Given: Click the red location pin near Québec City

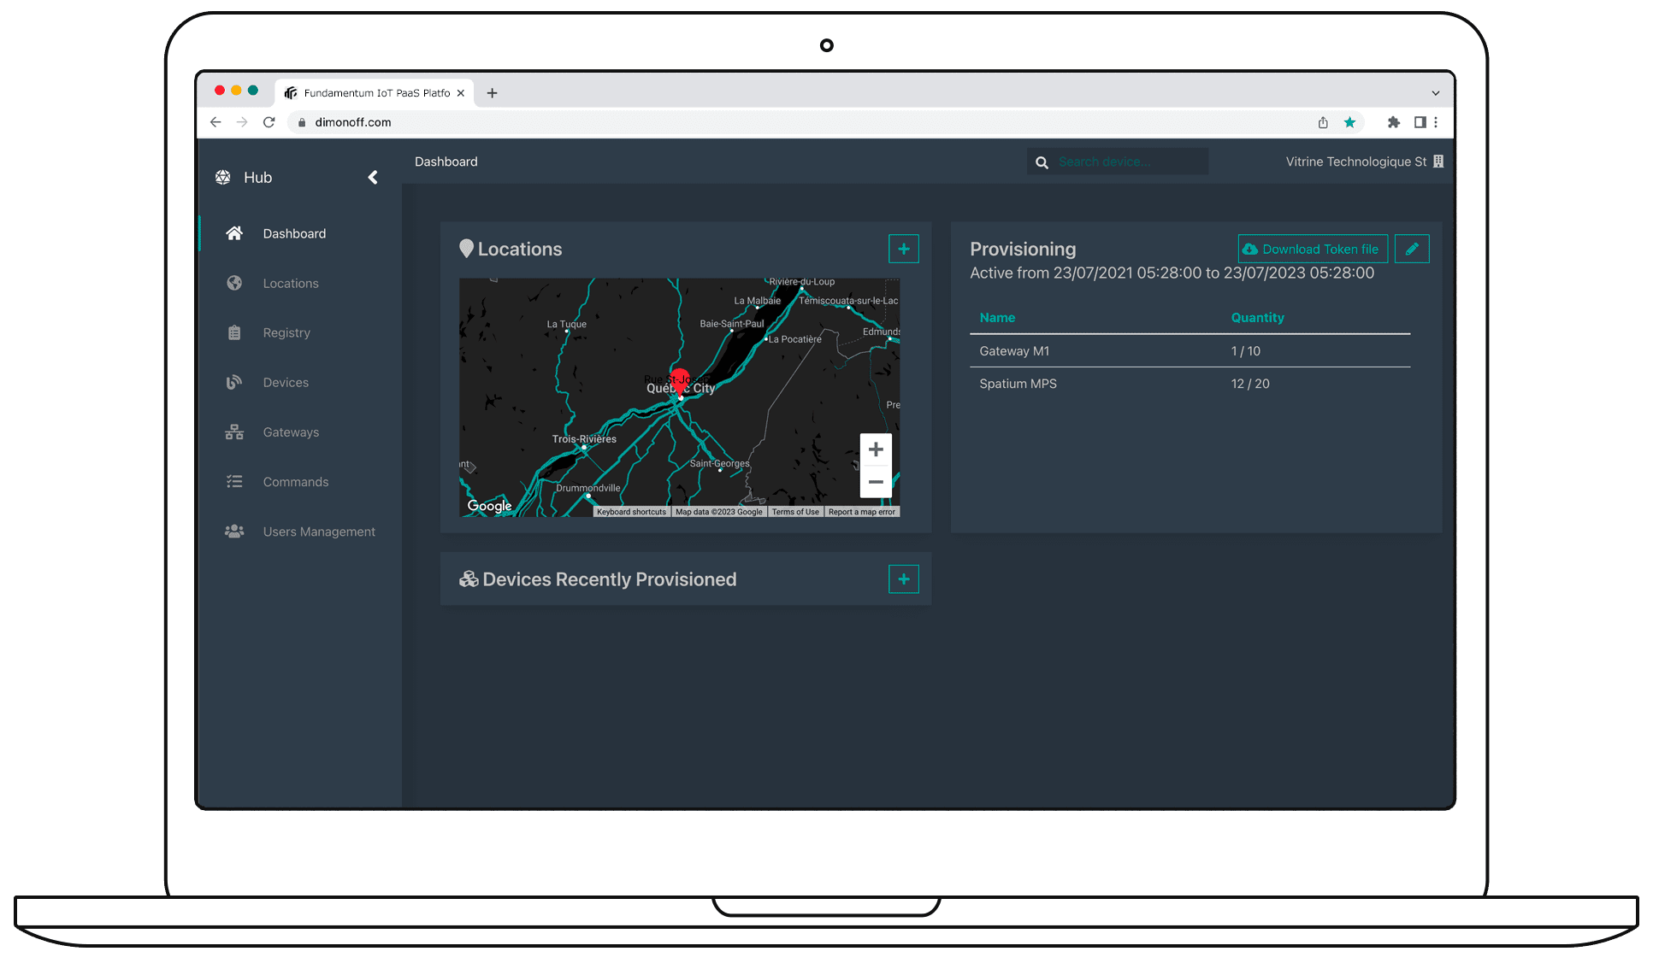Looking at the screenshot, I should point(680,379).
